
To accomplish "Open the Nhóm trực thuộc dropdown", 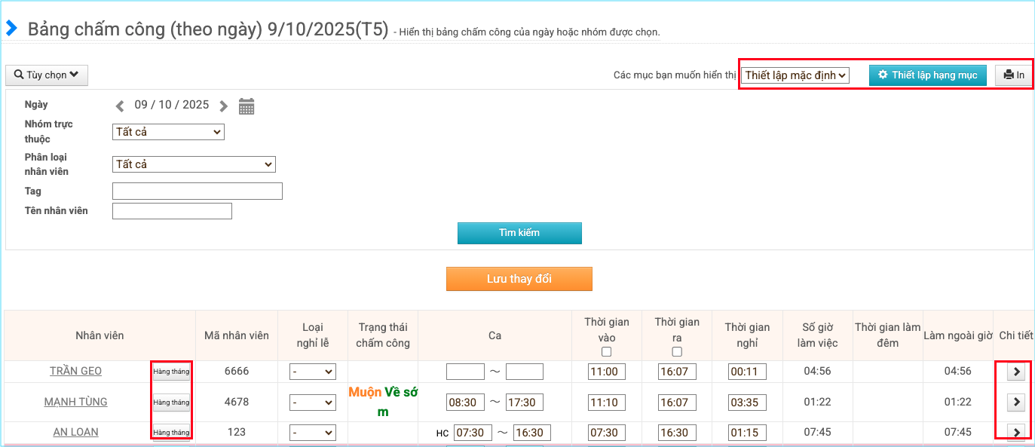I will tap(168, 132).
